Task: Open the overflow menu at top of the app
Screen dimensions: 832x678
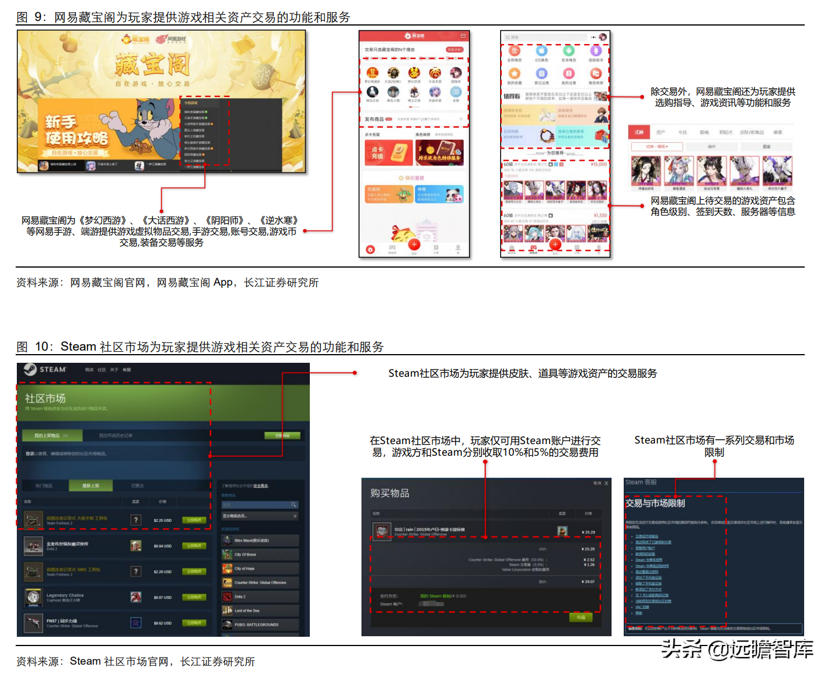Action: pyautogui.click(x=593, y=37)
